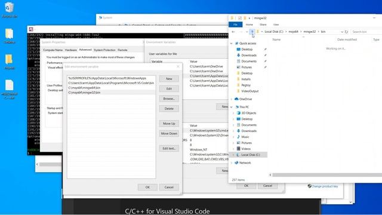
Task: Open the address bar history dropdown
Action: click(x=342, y=32)
